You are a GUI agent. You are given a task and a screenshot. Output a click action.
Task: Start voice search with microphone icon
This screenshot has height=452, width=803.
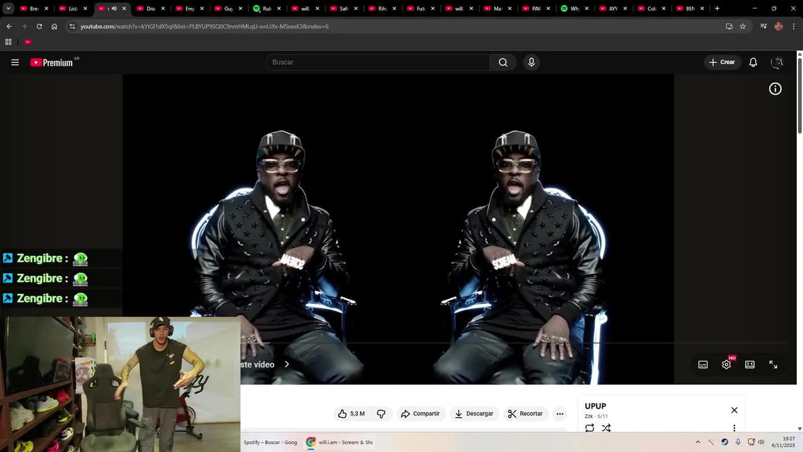point(531,62)
